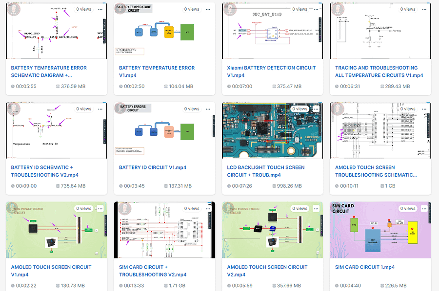Screen dimensions: 439x291
Task: Open more options for BATTERY TEMPERATURE ERROR V1.mp4
Action: (x=208, y=10)
